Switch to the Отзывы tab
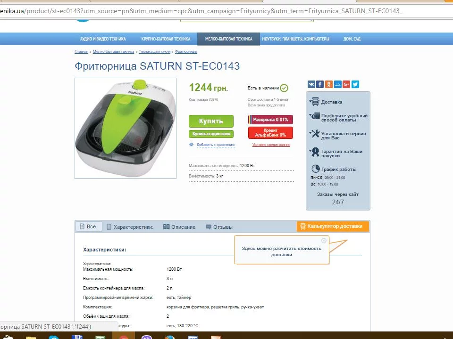Viewport: 453px width, 339px height. coord(219,227)
